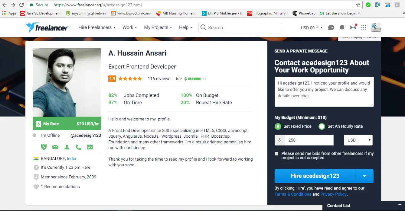Viewport: 405px width, 211px height.
Task: Click the browser forward arrow
Action: click(x=13, y=5)
